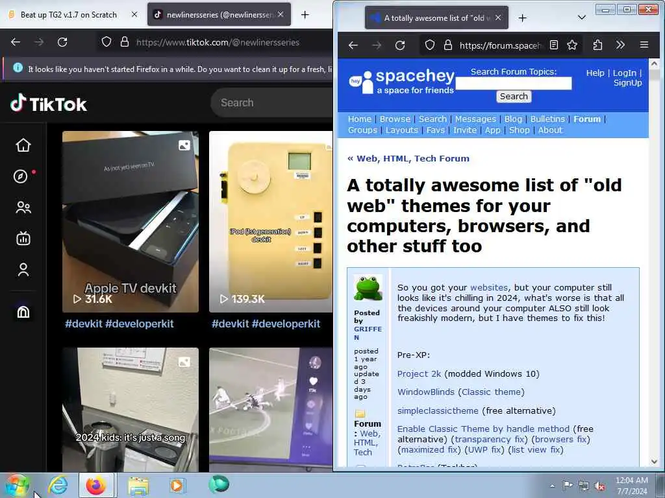Open the '2024 kids: it's just a song' video
Viewport: 665px width, 498px height.
point(130,410)
